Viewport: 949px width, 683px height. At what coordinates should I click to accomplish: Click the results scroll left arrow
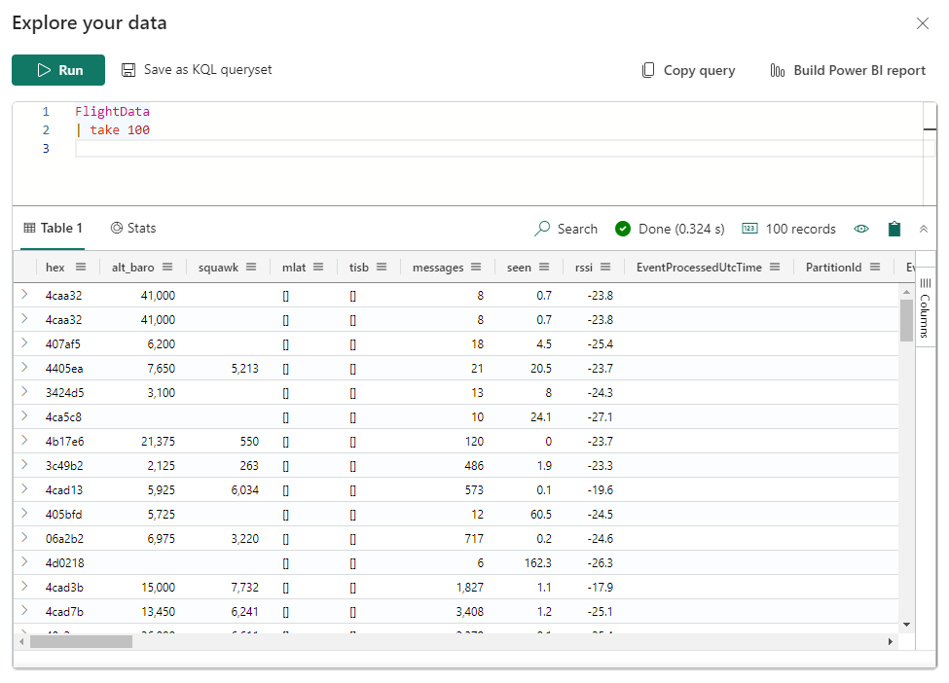[21, 641]
